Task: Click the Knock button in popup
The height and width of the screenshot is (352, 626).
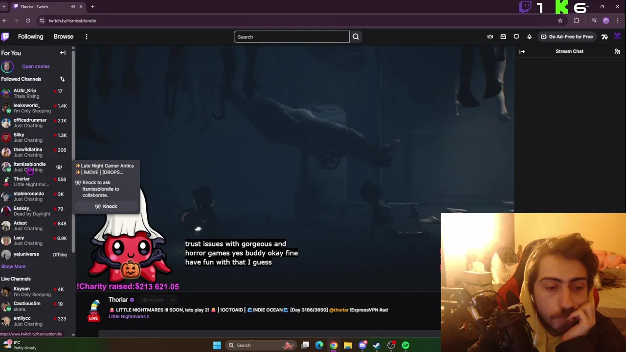Action: coord(106,206)
